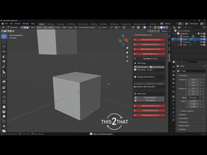Expand the Camera2View Pro v1.0.1 panel
The width and height of the screenshot is (207, 155).
pyautogui.click(x=149, y=40)
